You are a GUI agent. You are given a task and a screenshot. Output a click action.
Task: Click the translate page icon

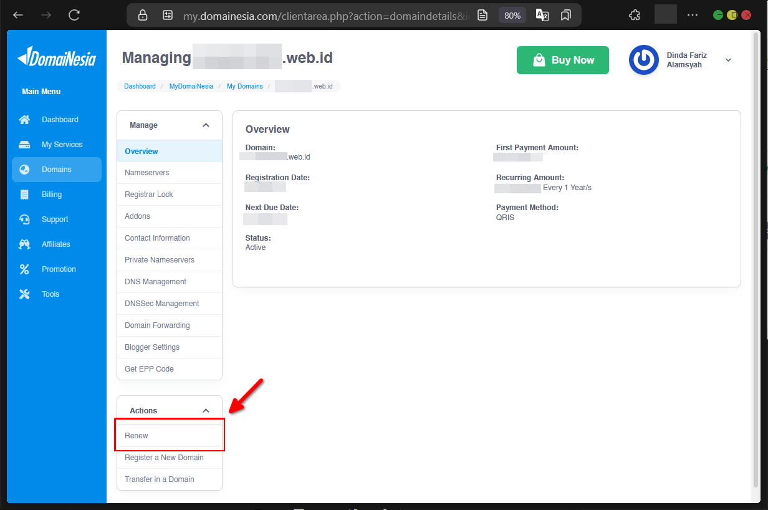pos(542,15)
